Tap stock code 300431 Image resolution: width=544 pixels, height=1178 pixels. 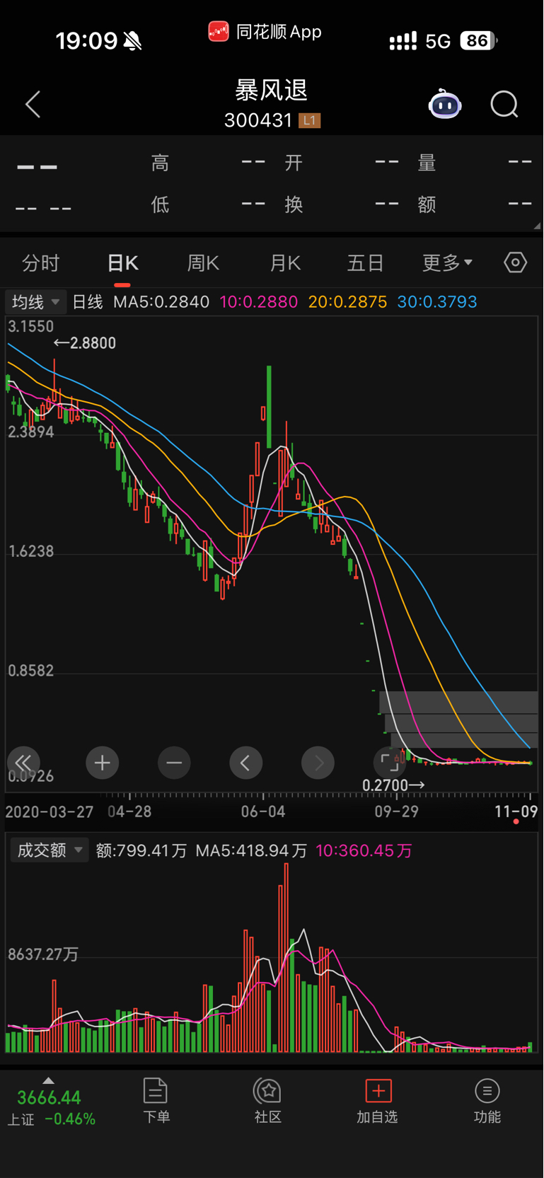(258, 120)
